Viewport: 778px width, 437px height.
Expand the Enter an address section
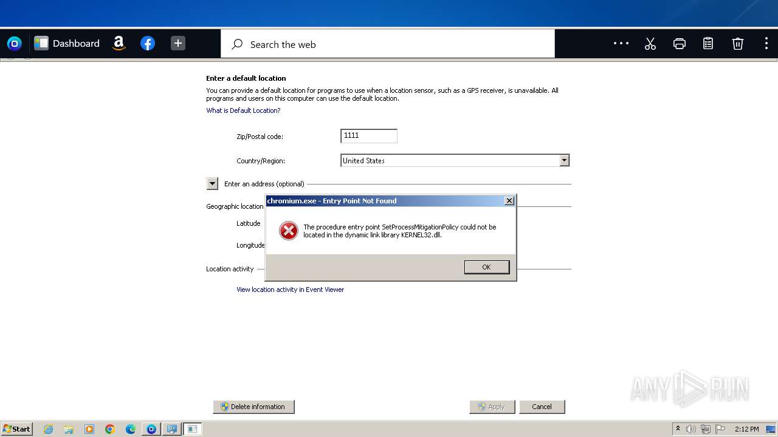click(x=212, y=183)
